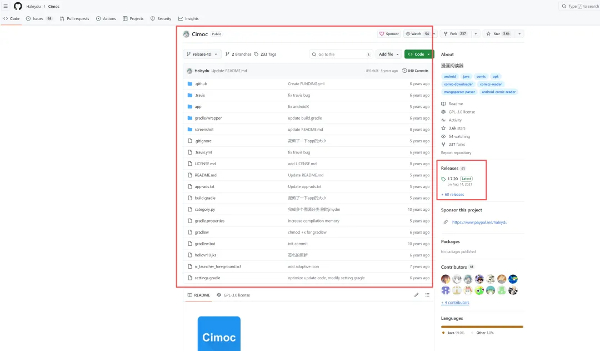
Task: Switch to the Code tab
Action: click(11, 18)
